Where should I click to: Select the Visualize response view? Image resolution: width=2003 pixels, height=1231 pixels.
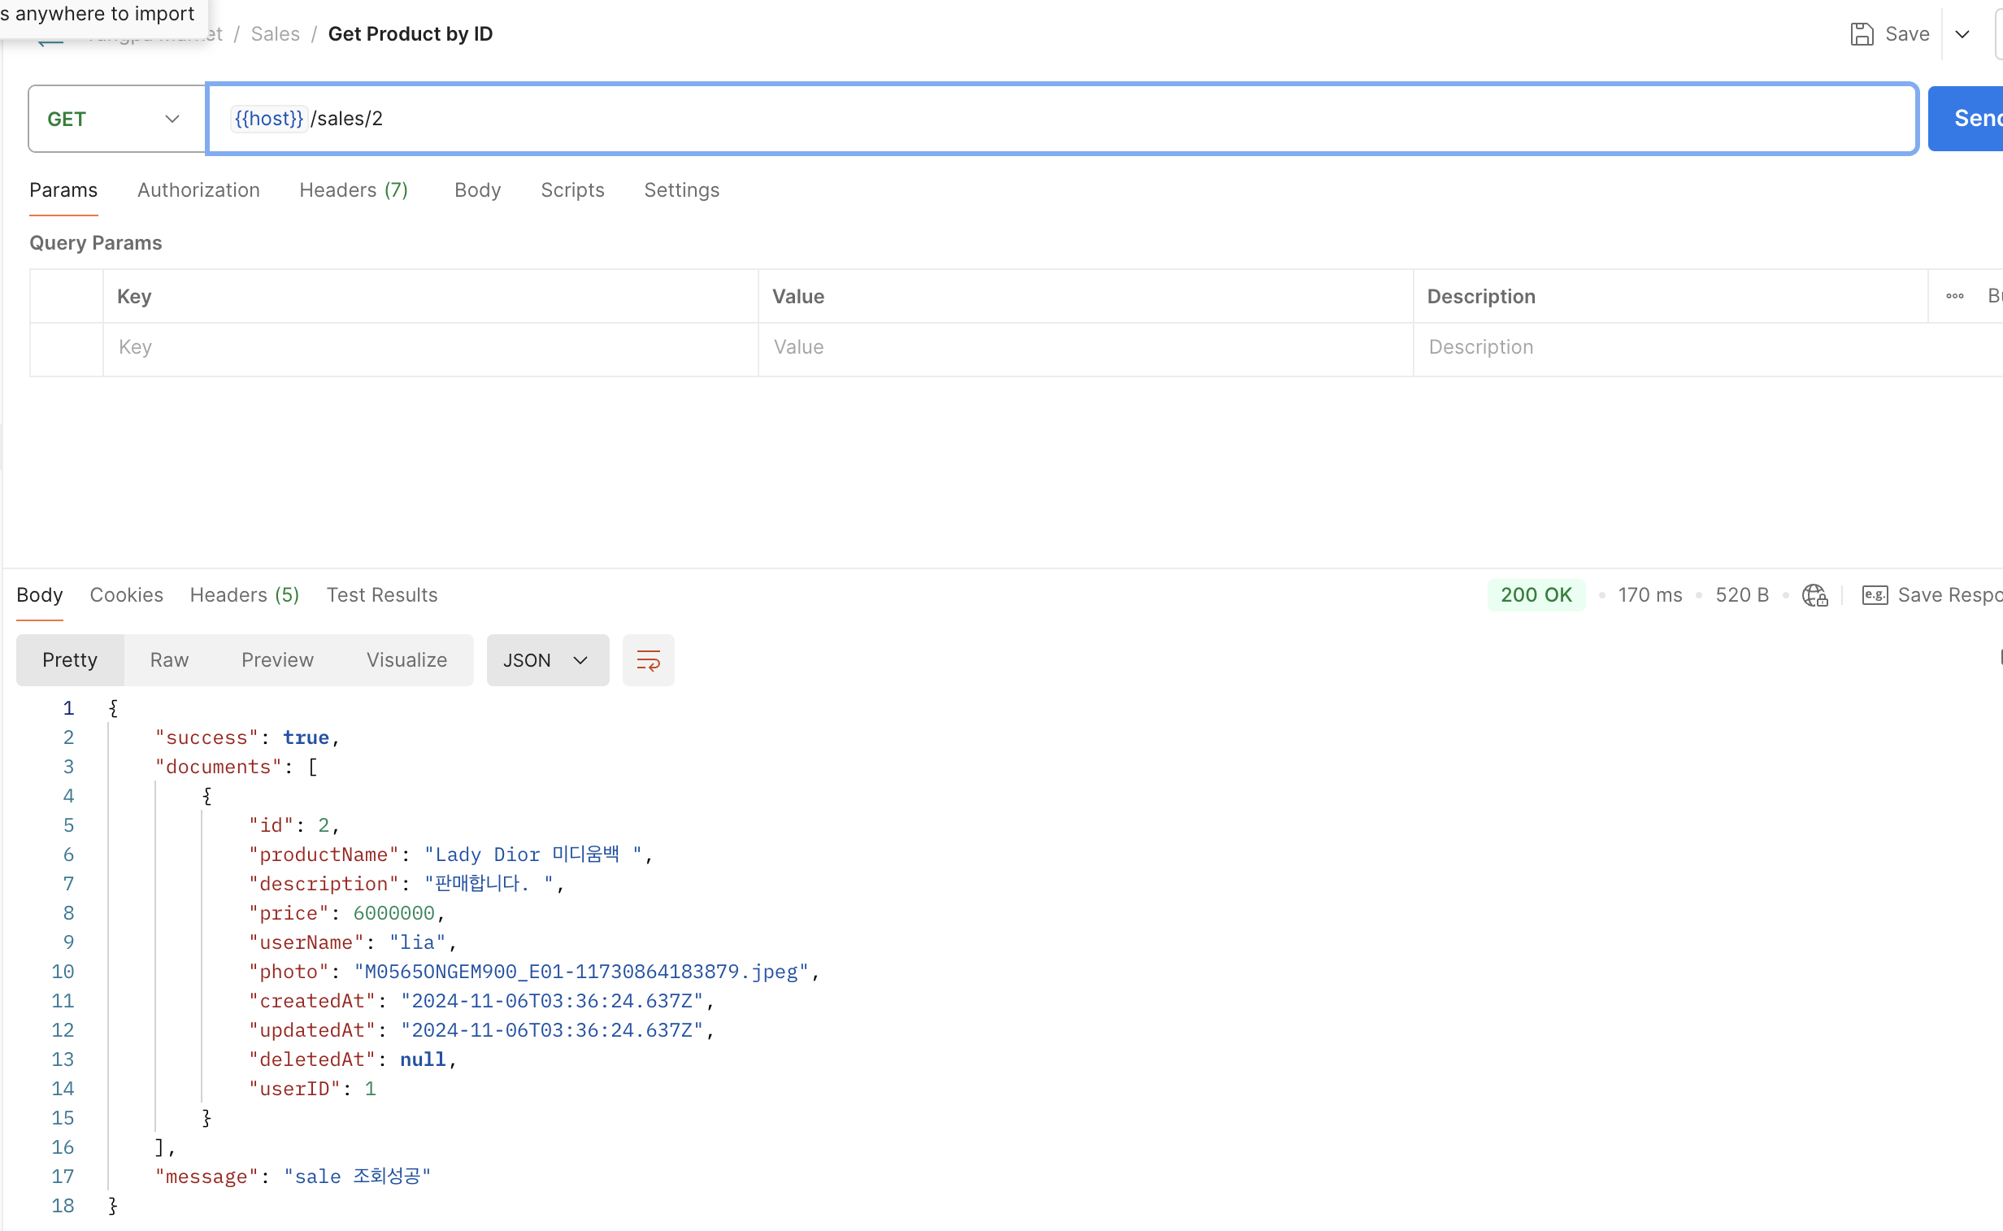click(406, 659)
